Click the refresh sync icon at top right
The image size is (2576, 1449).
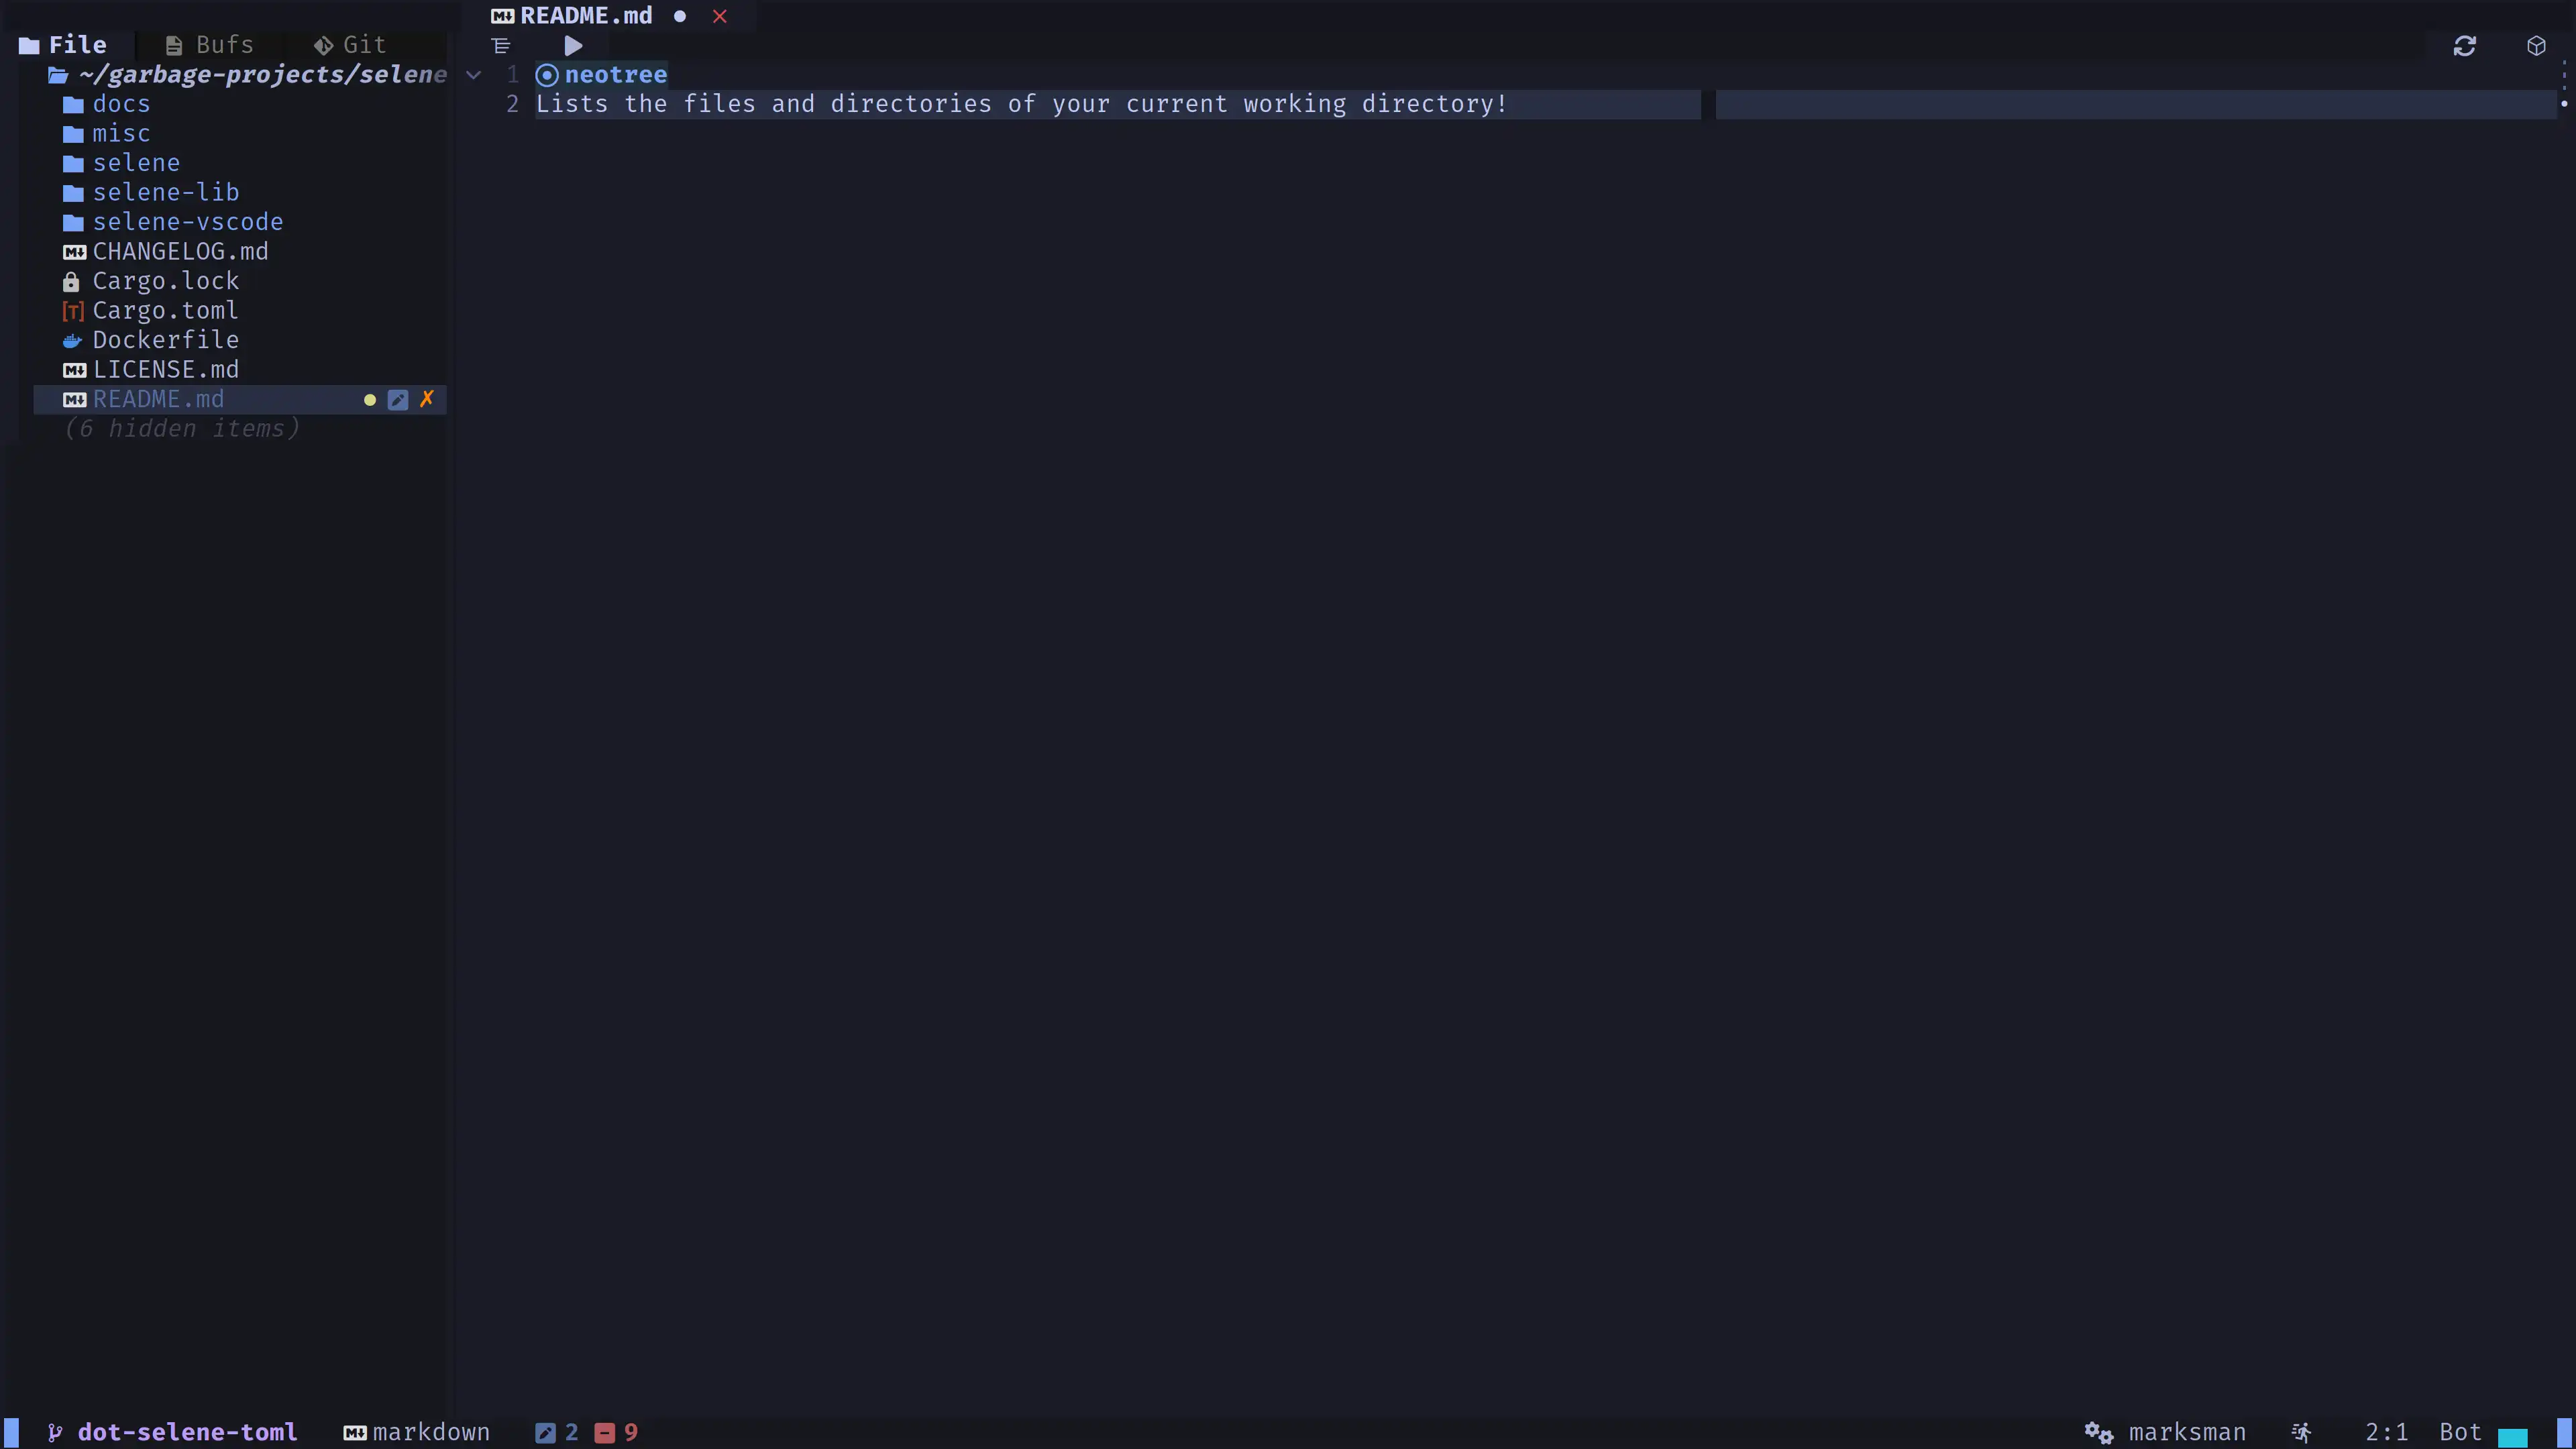coord(2464,46)
